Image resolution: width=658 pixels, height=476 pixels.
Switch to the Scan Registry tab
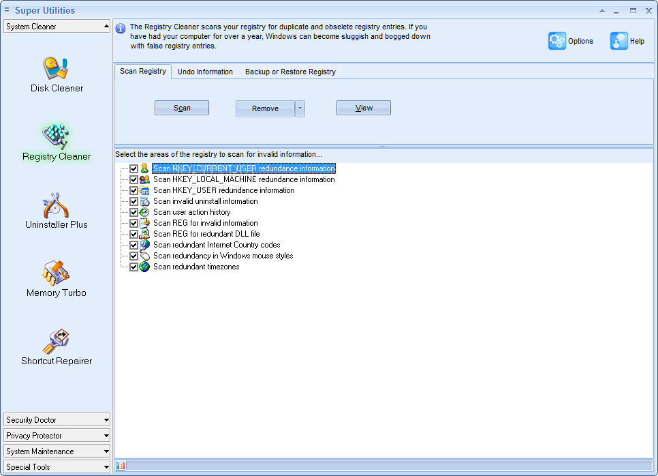click(x=142, y=72)
